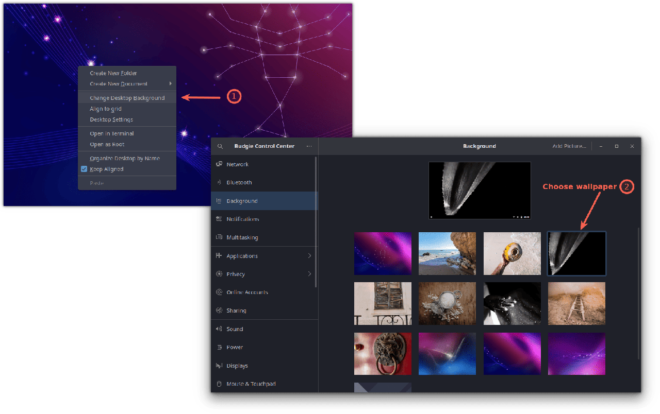Open Displays via its monitor icon

(x=219, y=366)
